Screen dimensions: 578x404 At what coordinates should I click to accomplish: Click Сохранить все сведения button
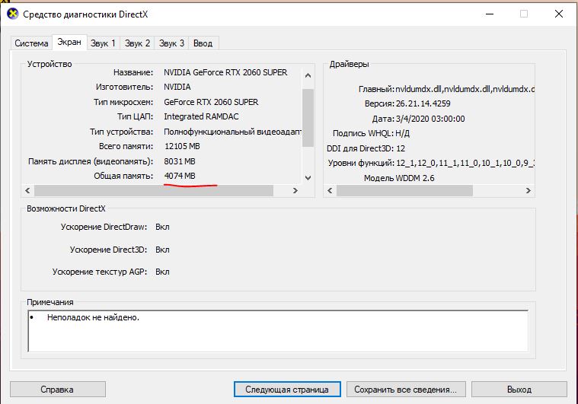click(405, 390)
